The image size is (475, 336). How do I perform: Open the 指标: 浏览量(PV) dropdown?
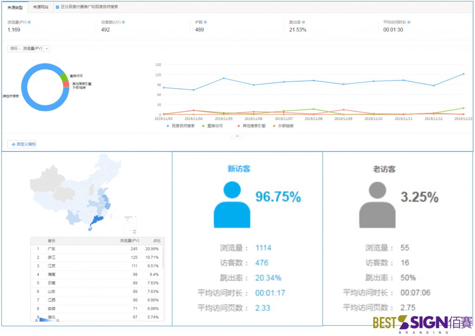point(29,48)
